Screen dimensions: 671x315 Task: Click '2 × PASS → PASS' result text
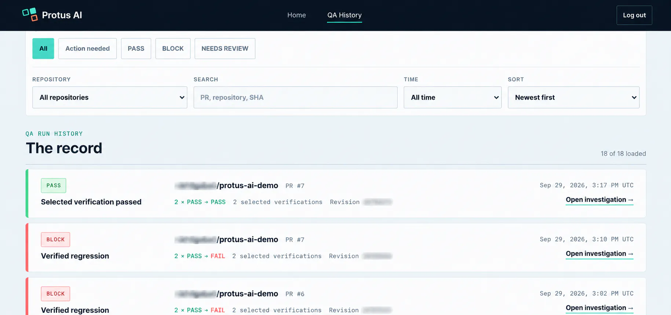point(200,202)
